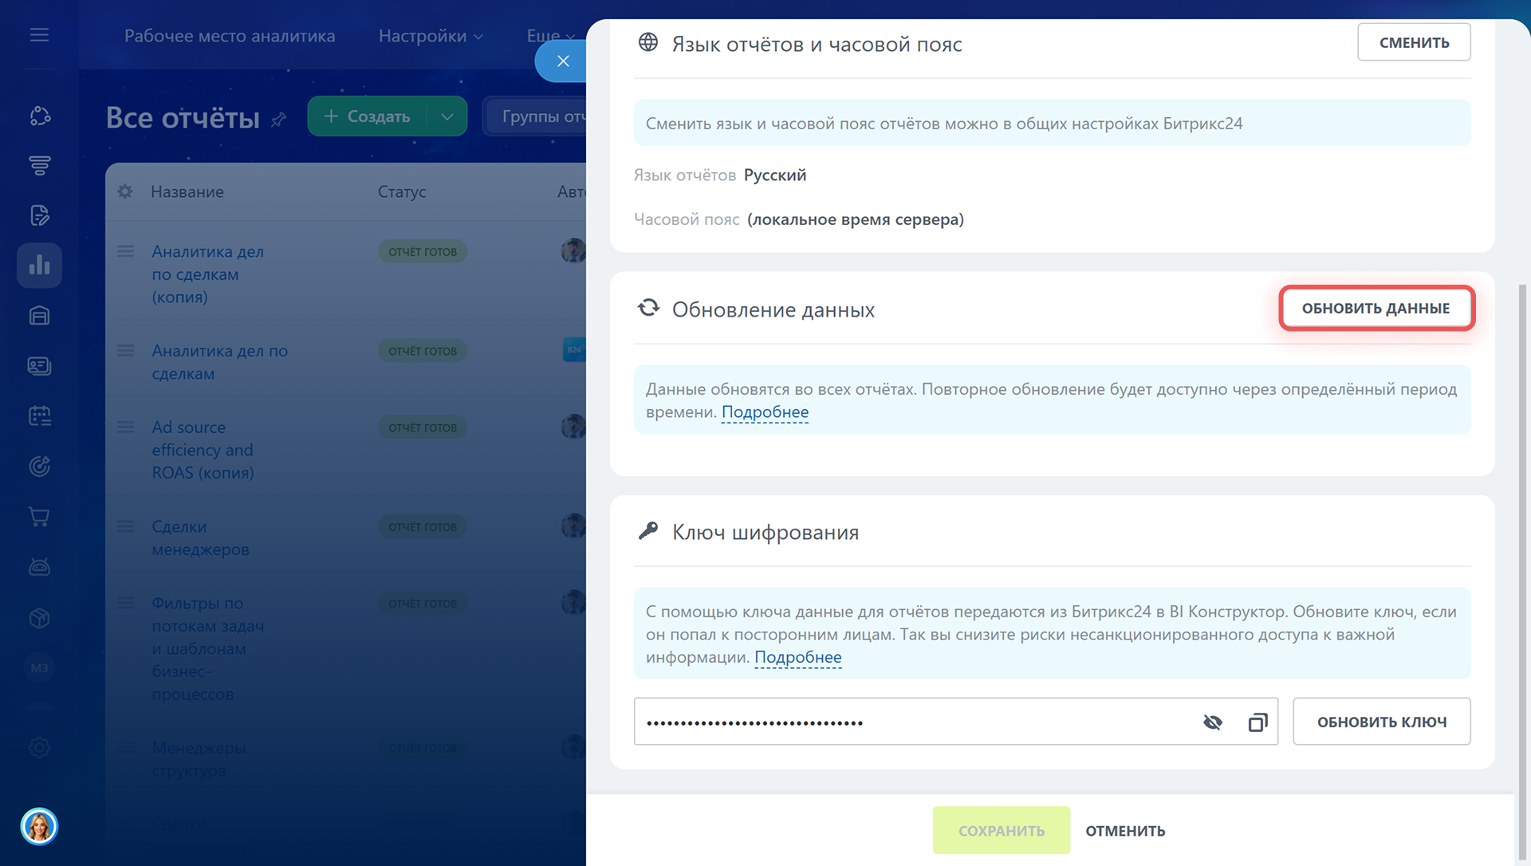Open Подробнее link under Обновление данных
Viewport: 1531px width, 866px height.
[764, 412]
